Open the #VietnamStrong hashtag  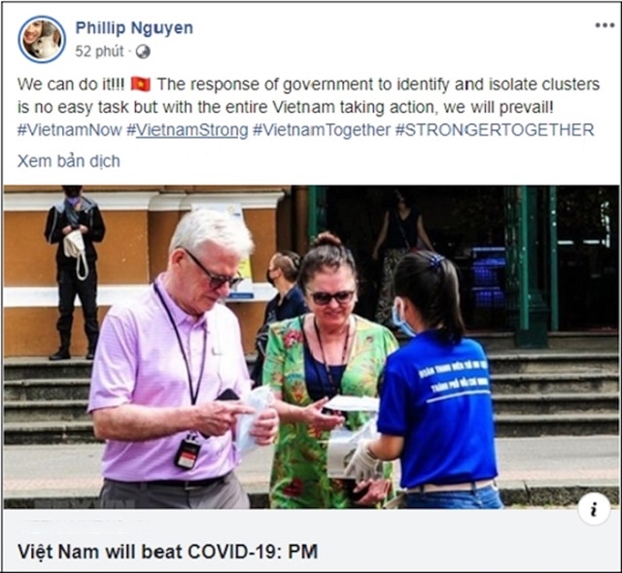click(x=188, y=130)
